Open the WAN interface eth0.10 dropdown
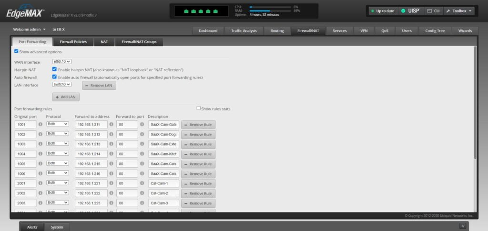This screenshot has height=231, width=488. [x=62, y=61]
